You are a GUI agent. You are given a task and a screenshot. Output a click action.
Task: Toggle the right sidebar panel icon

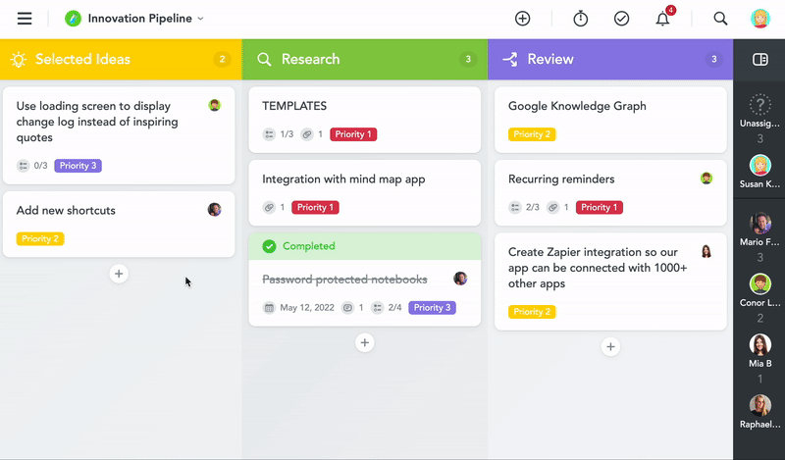[x=759, y=60]
